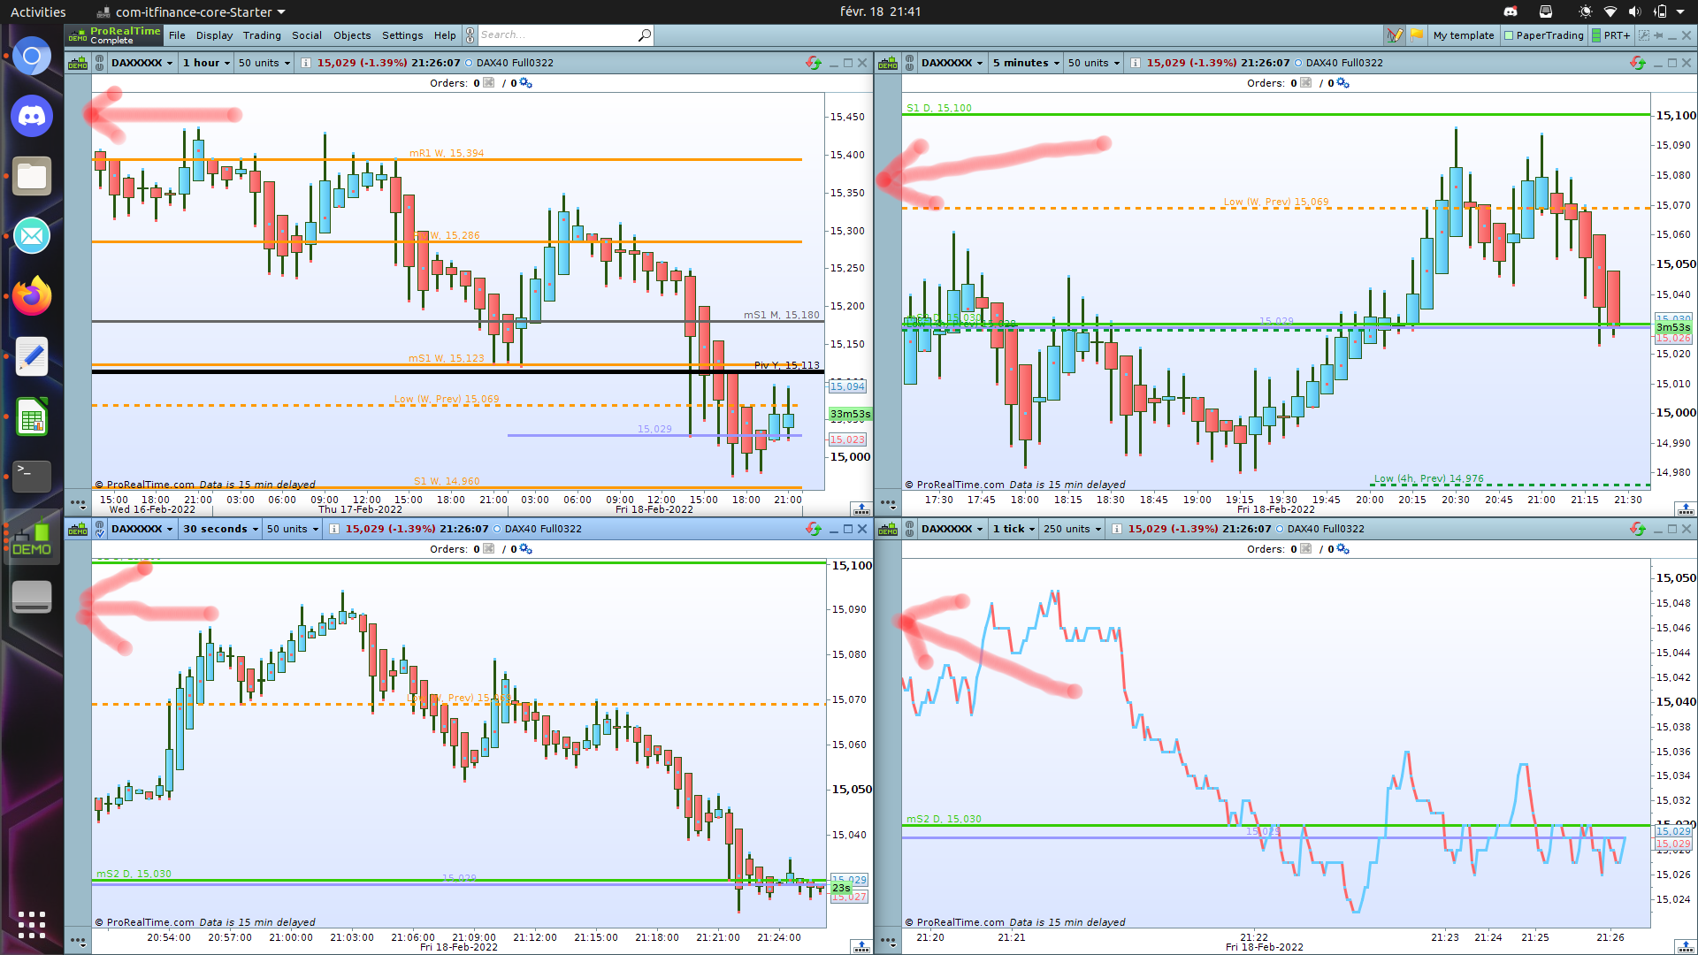Click the ellipsis button below 1 hour chart
1698x955 pixels.
tap(78, 504)
